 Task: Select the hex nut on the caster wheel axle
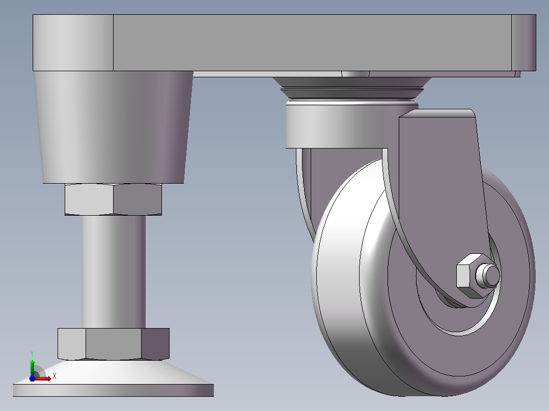pos(469,276)
